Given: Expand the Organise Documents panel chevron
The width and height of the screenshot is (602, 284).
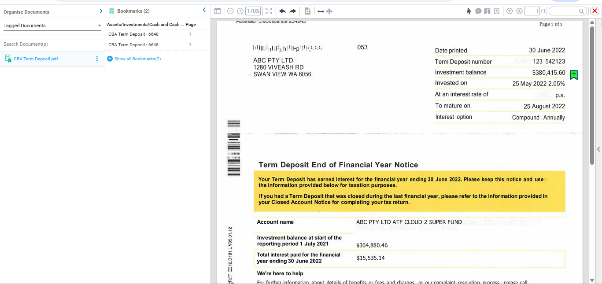Looking at the screenshot, I should pos(101,11).
